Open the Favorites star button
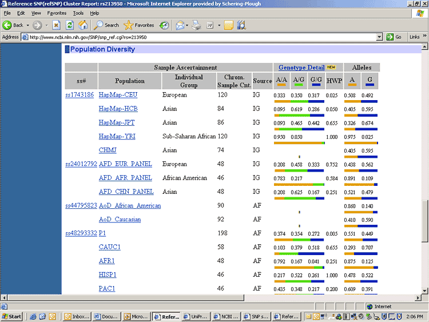 point(139,25)
